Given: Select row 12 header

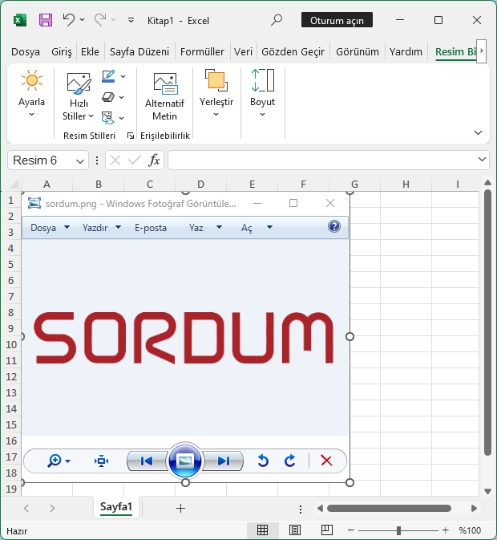Looking at the screenshot, I should pos(11,377).
